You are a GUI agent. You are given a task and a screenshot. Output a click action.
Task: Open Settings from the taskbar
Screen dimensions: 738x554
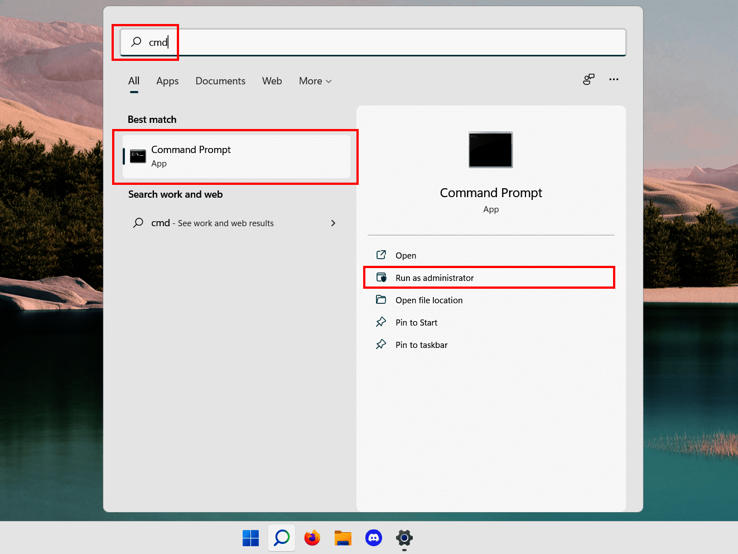coord(404,538)
